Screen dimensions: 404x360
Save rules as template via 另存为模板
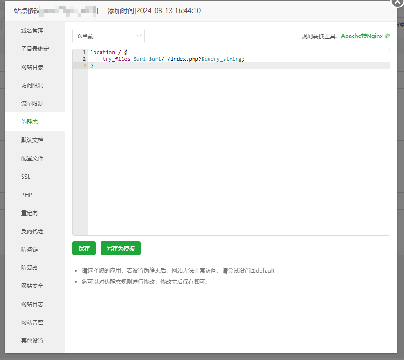click(120, 248)
